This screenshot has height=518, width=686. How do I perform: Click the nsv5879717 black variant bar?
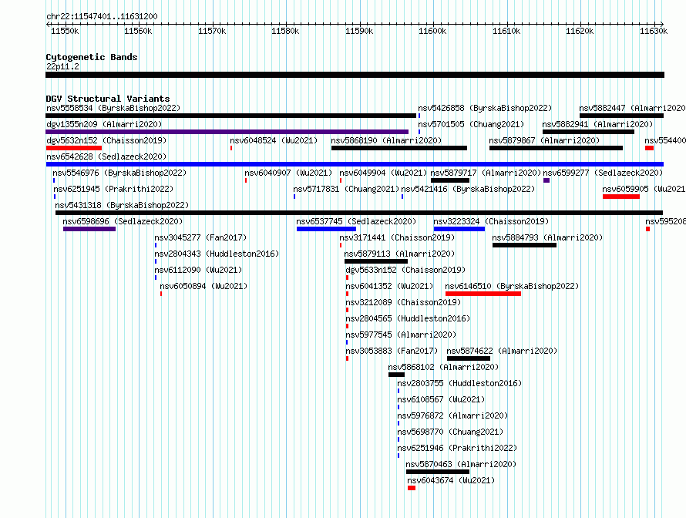(x=450, y=180)
